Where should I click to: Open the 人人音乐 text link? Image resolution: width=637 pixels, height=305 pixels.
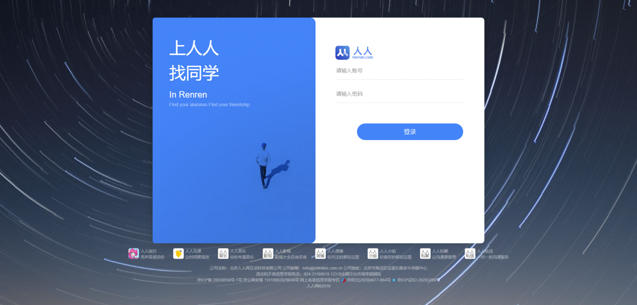[x=238, y=251]
